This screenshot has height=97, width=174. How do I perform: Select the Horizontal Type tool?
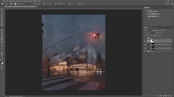(2, 46)
